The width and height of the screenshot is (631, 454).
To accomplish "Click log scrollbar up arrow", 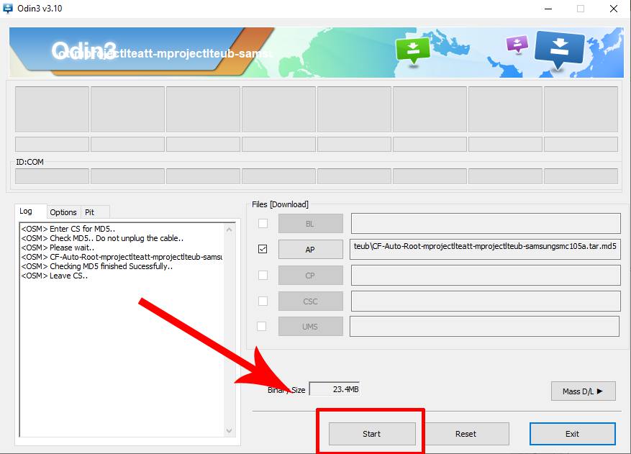I will pyautogui.click(x=229, y=230).
